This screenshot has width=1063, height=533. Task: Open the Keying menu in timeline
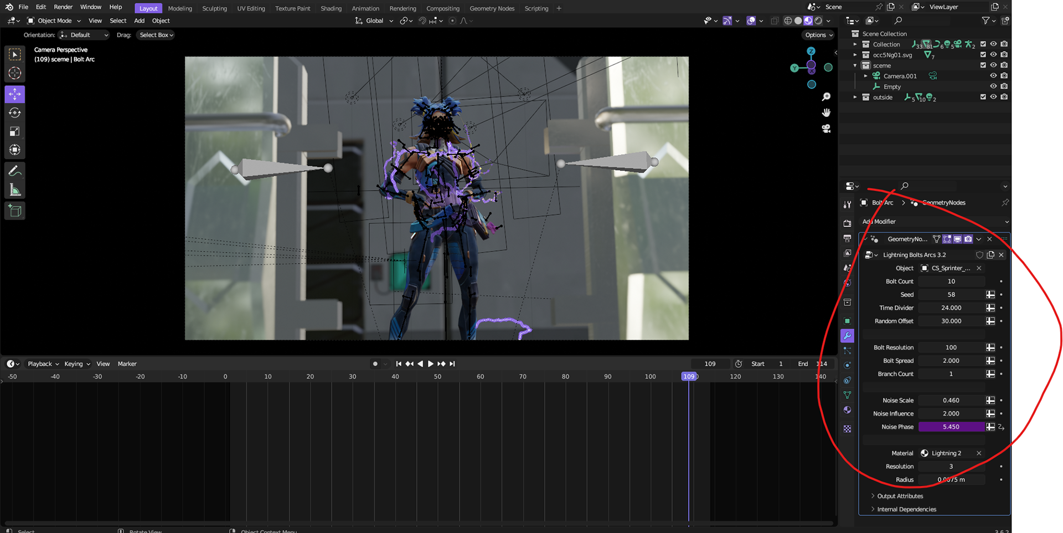[77, 364]
